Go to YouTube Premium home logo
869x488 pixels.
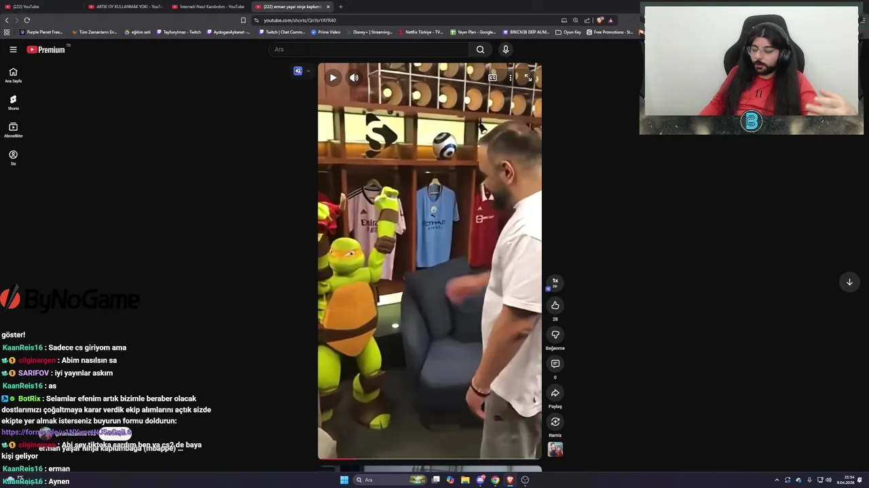tap(46, 49)
